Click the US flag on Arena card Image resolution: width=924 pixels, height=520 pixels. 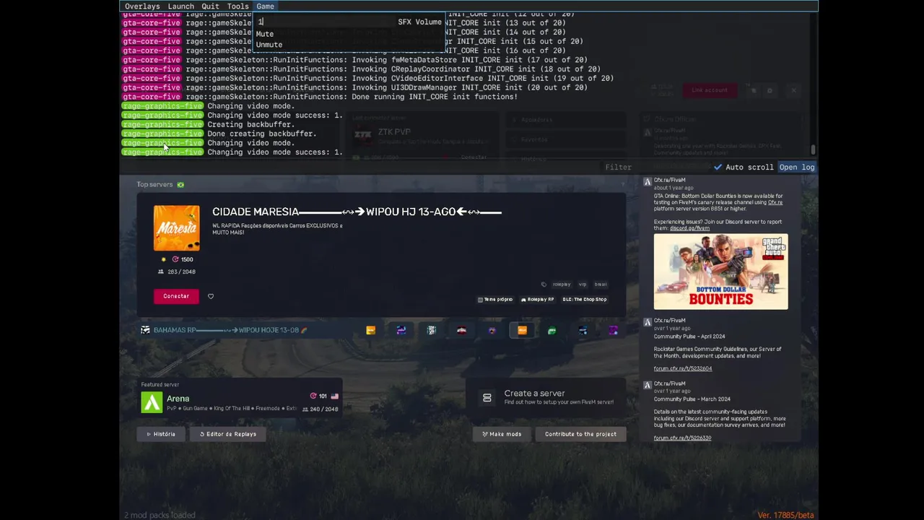[335, 396]
